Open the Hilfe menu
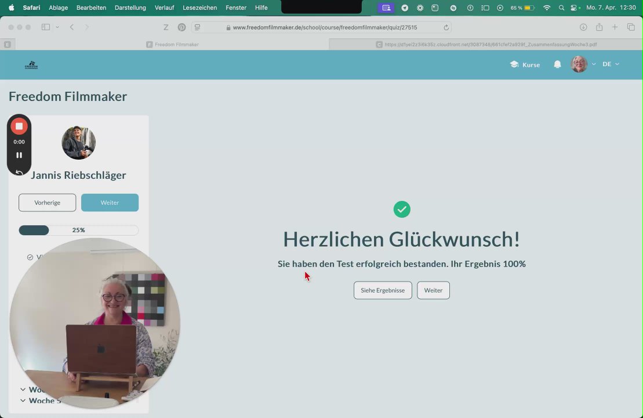643x418 pixels. [x=261, y=8]
